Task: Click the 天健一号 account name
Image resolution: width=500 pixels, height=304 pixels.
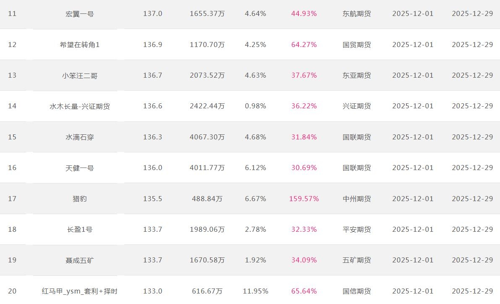Action: coord(80,168)
